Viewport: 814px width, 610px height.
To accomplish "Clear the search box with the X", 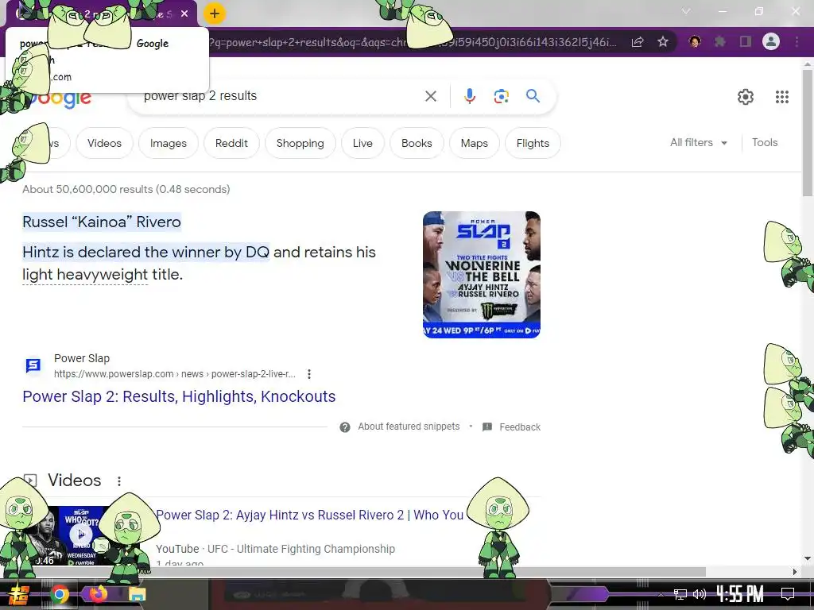I will tap(430, 96).
